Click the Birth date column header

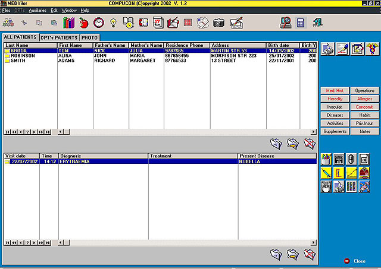coord(283,45)
